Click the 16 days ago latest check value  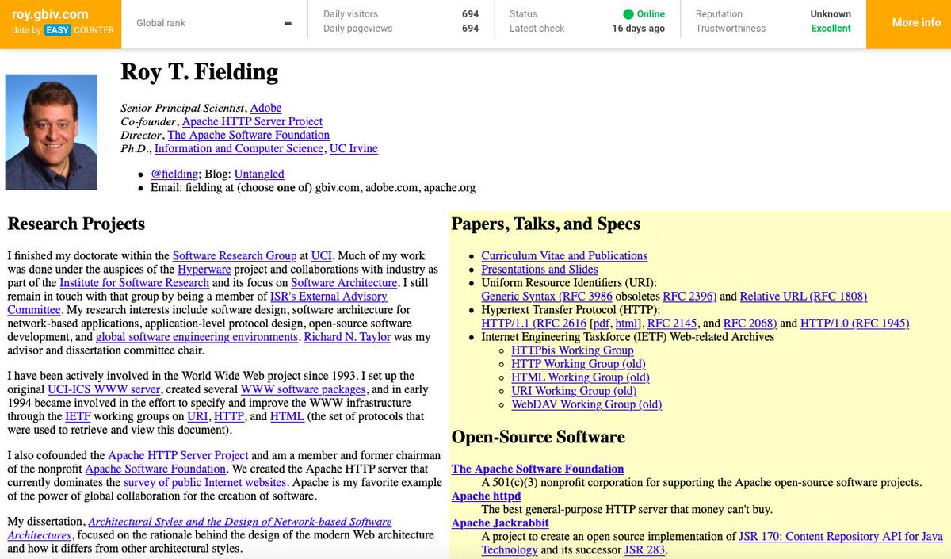(x=638, y=29)
